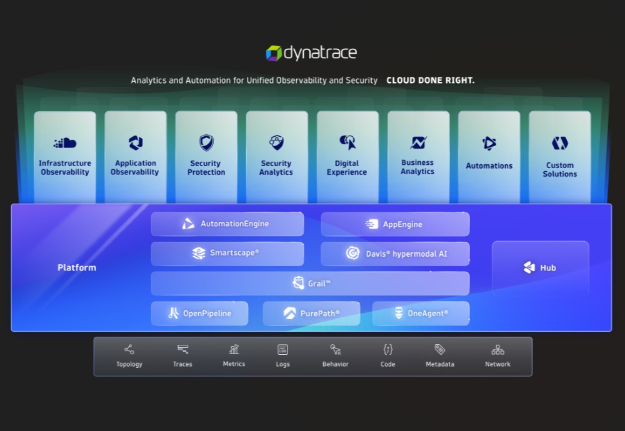Click the Network label

coord(498,364)
